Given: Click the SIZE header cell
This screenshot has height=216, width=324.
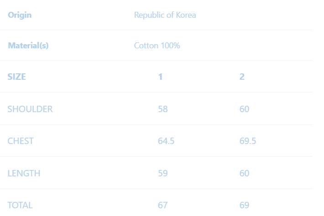Looking at the screenshot, I should coord(17,77).
